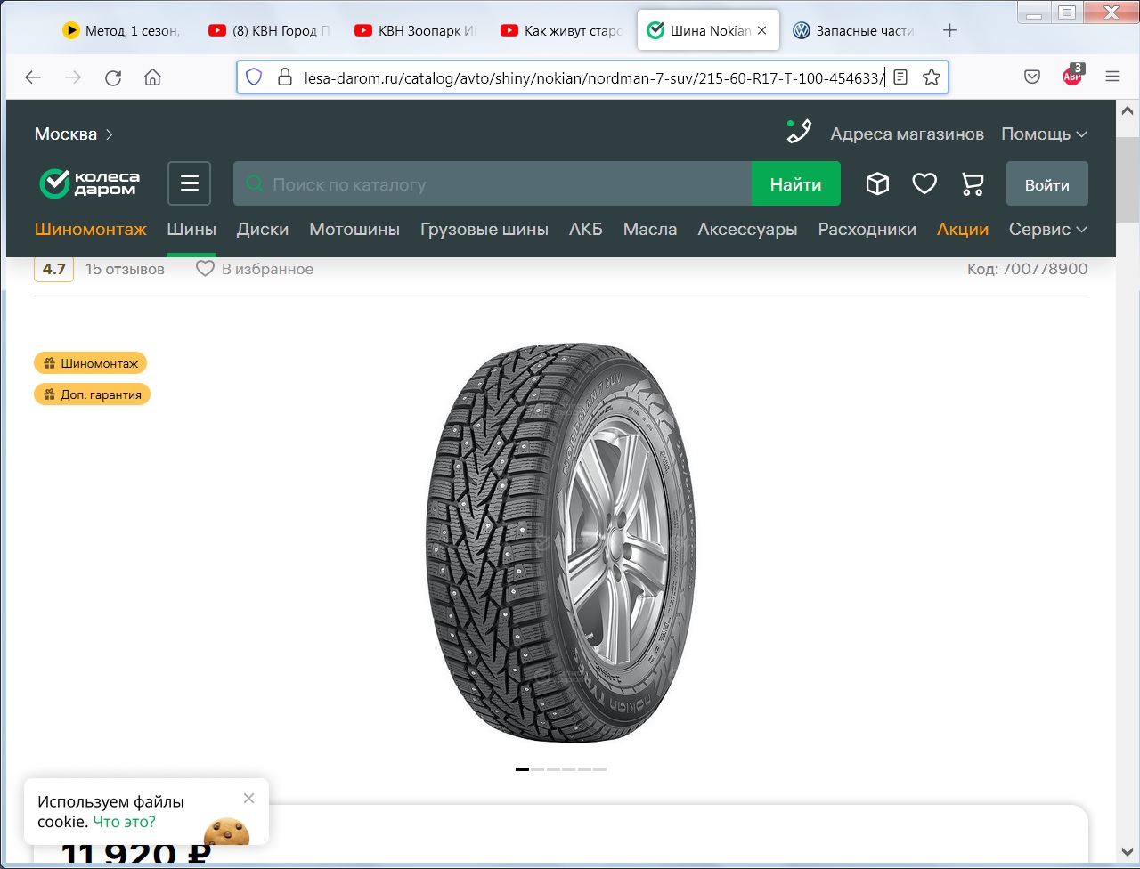Click the browser address bar URL
The image size is (1140, 869).
(x=594, y=77)
